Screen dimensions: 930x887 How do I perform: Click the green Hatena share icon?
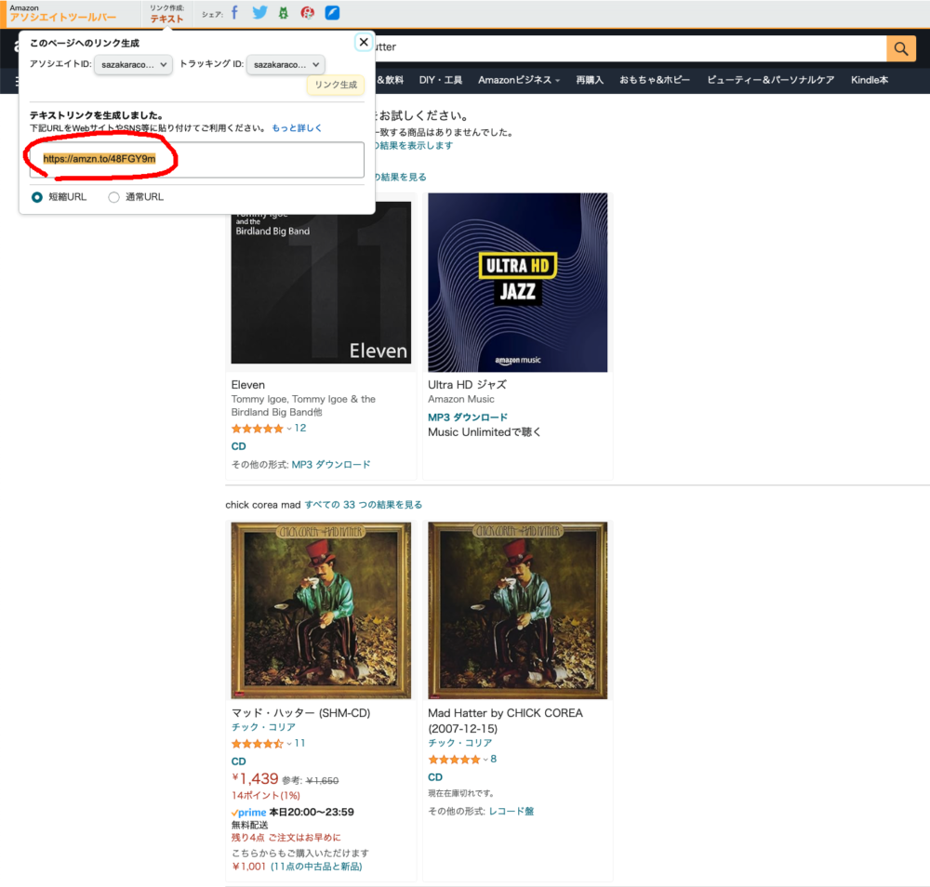pyautogui.click(x=284, y=13)
